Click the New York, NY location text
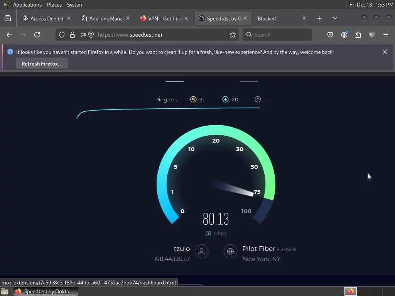Image resolution: width=395 pixels, height=296 pixels. coord(261,259)
